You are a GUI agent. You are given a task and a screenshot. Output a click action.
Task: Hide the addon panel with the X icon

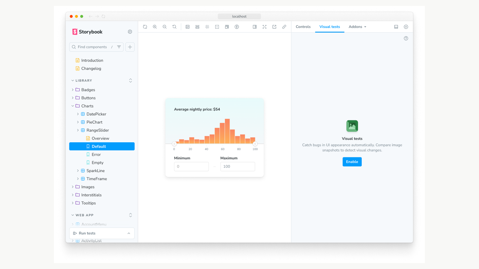pos(406,27)
